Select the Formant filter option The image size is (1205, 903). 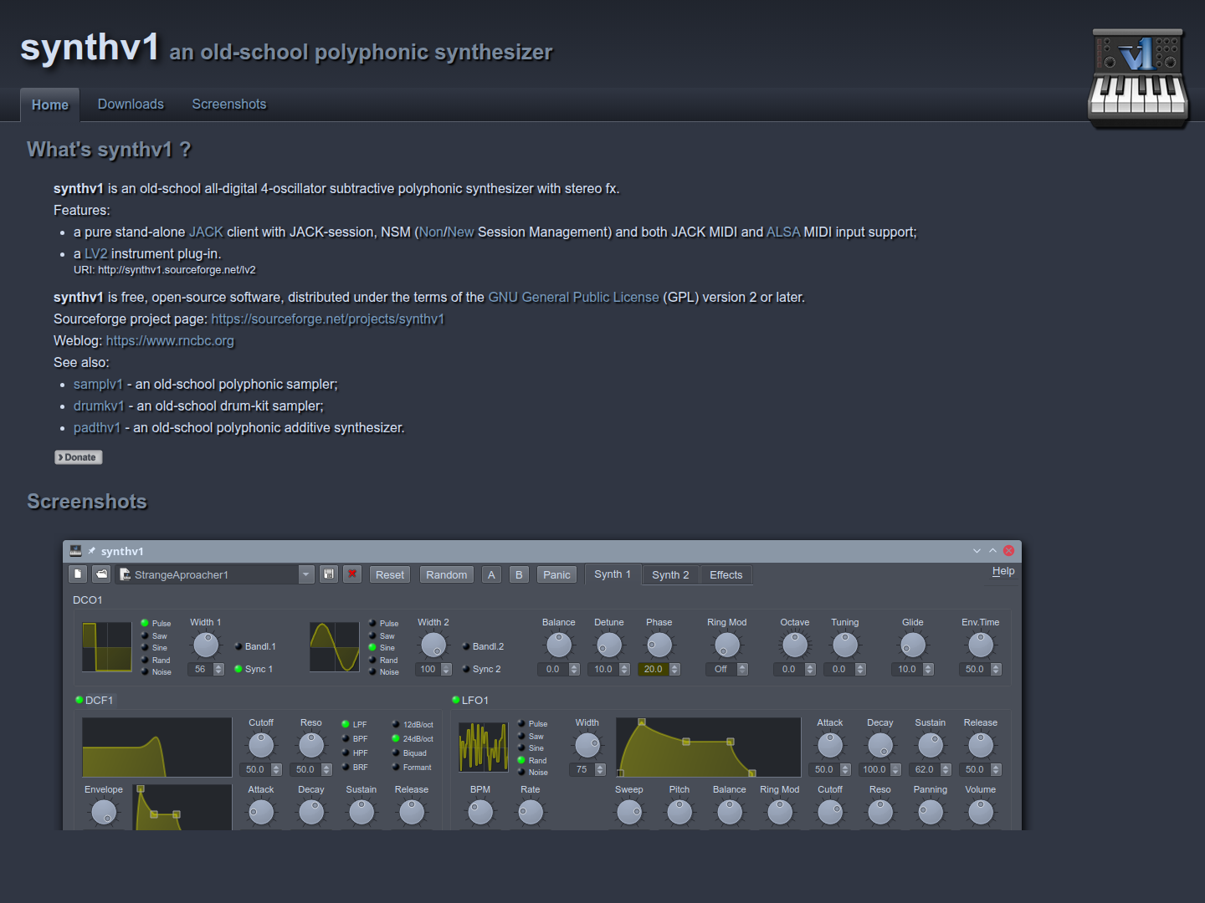click(412, 767)
